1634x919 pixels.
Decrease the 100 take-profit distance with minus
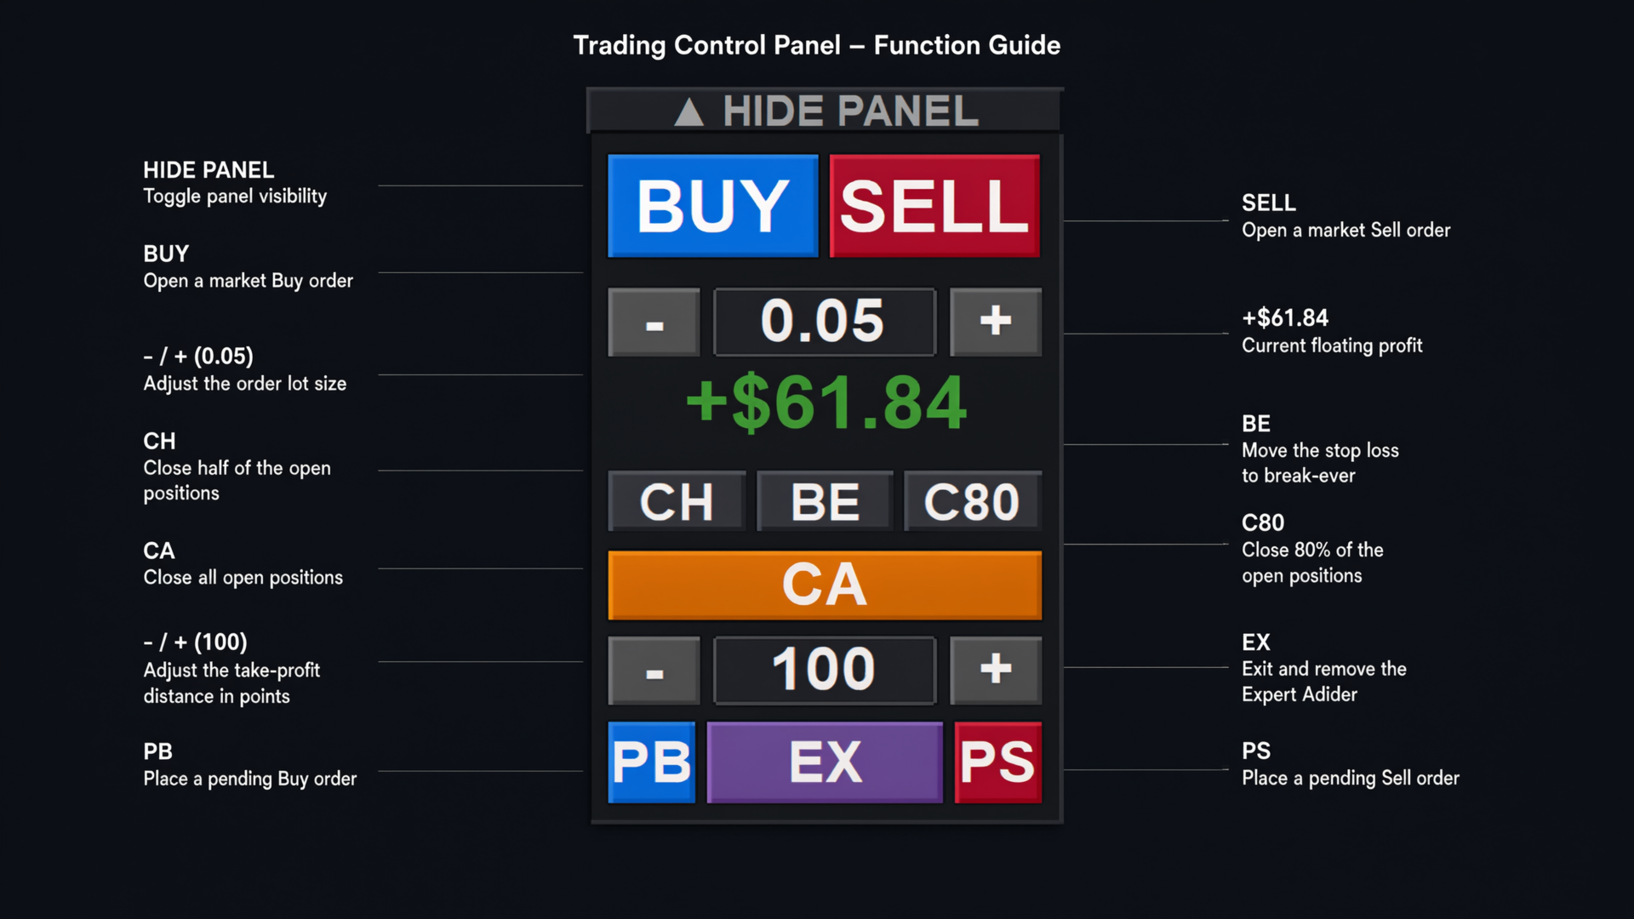654,671
